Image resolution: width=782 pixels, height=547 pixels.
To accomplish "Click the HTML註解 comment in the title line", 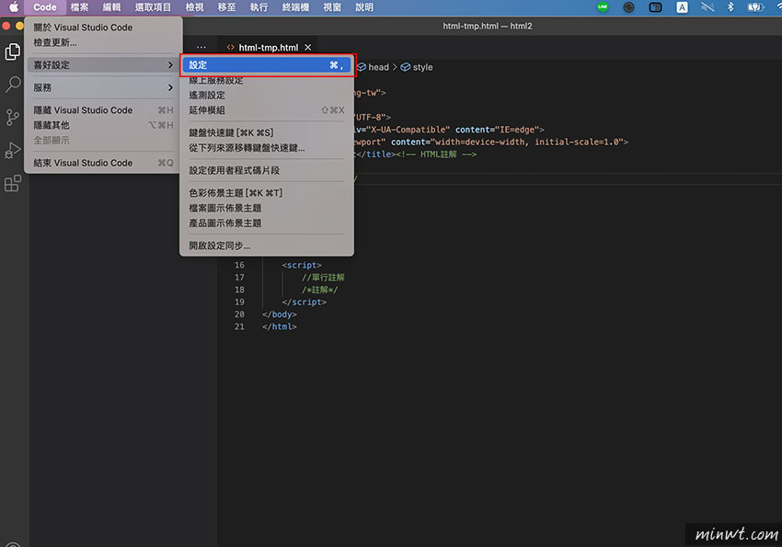I will pyautogui.click(x=436, y=154).
